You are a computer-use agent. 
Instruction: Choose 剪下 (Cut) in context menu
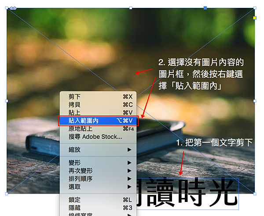click(x=98, y=97)
